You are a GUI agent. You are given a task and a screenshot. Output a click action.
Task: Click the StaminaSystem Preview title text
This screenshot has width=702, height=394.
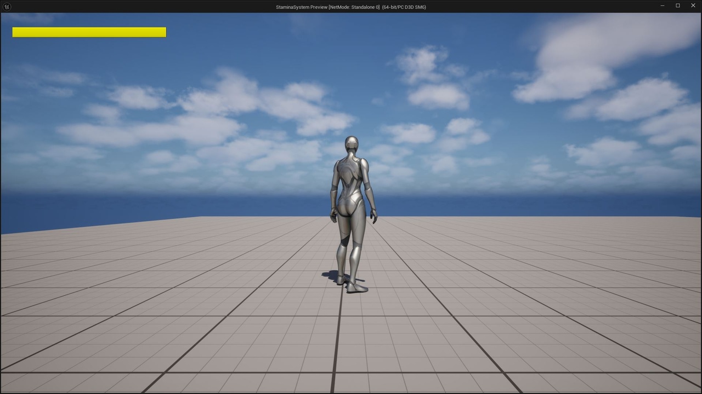coord(351,7)
